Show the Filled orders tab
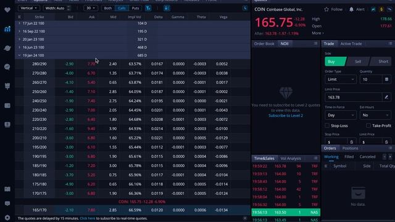Viewport: 395px width, 222px height. pos(349,157)
